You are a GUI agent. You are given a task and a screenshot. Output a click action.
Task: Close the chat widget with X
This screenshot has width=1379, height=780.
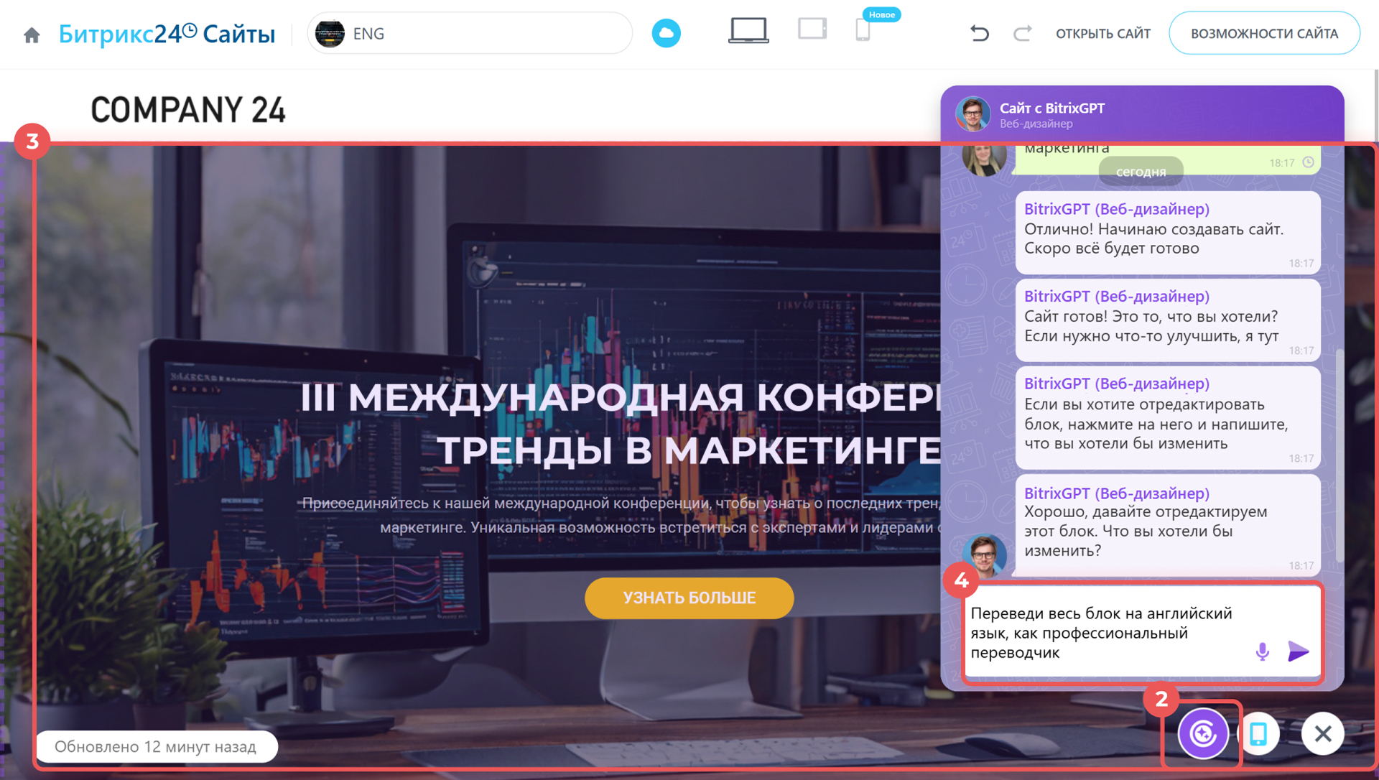[1322, 733]
